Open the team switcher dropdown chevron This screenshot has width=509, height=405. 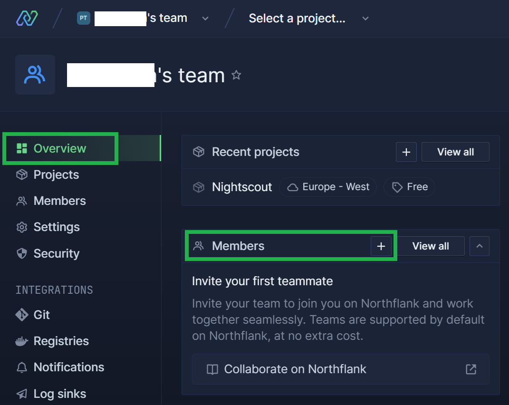(205, 19)
